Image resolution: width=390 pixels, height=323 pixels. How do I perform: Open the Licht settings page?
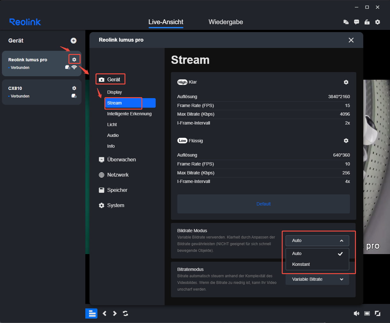coord(112,124)
